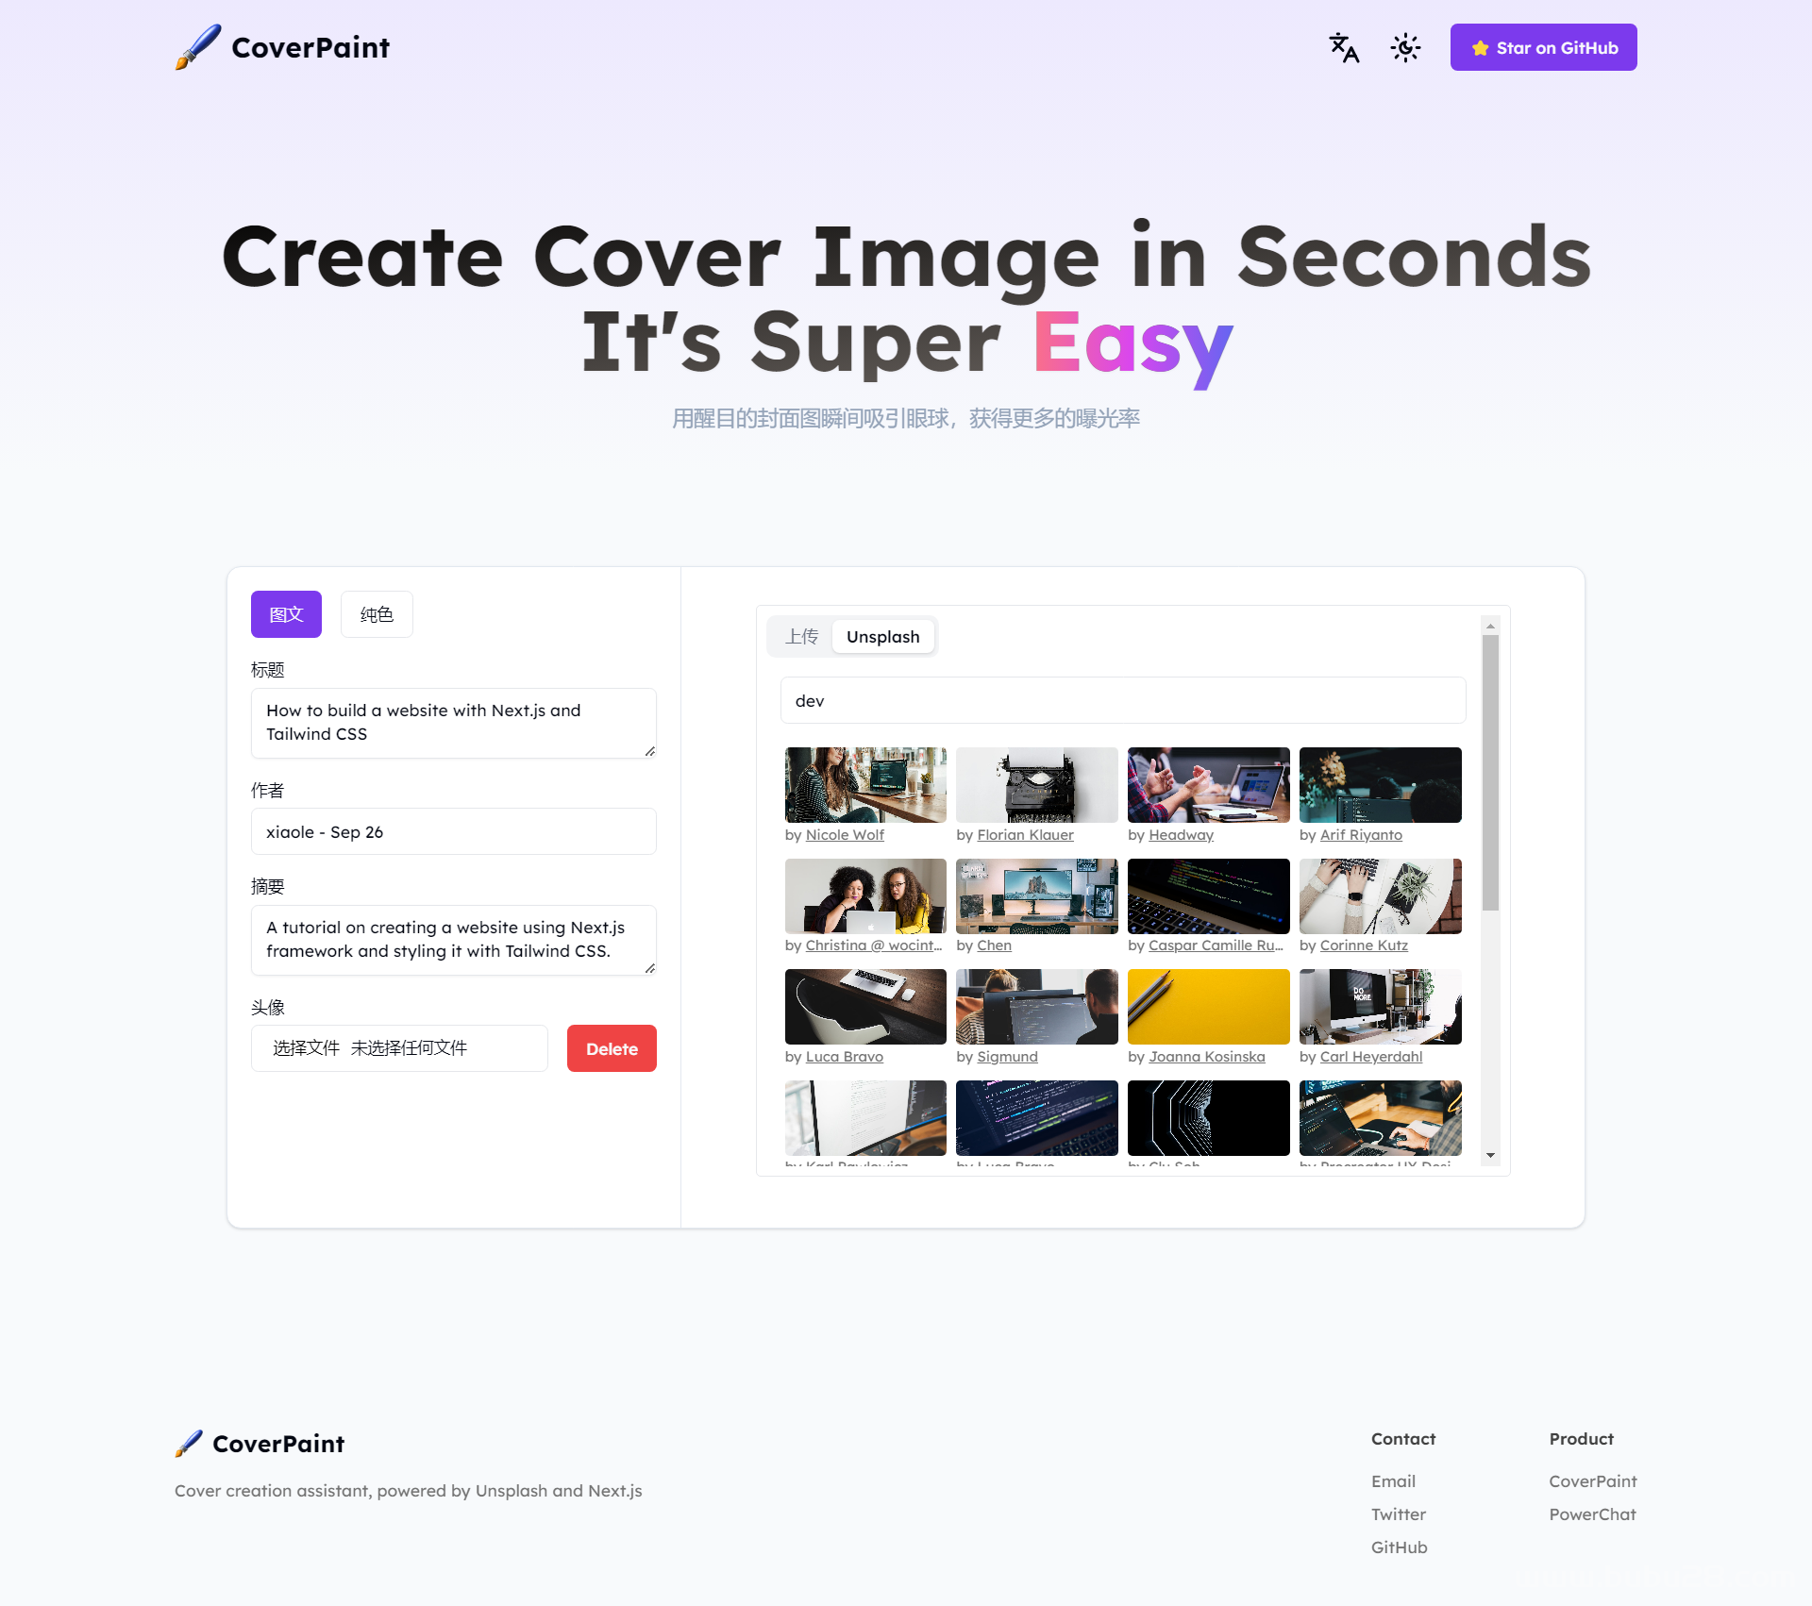The width and height of the screenshot is (1812, 1606).
Task: Click the Unsplash image source icon
Action: coord(882,634)
